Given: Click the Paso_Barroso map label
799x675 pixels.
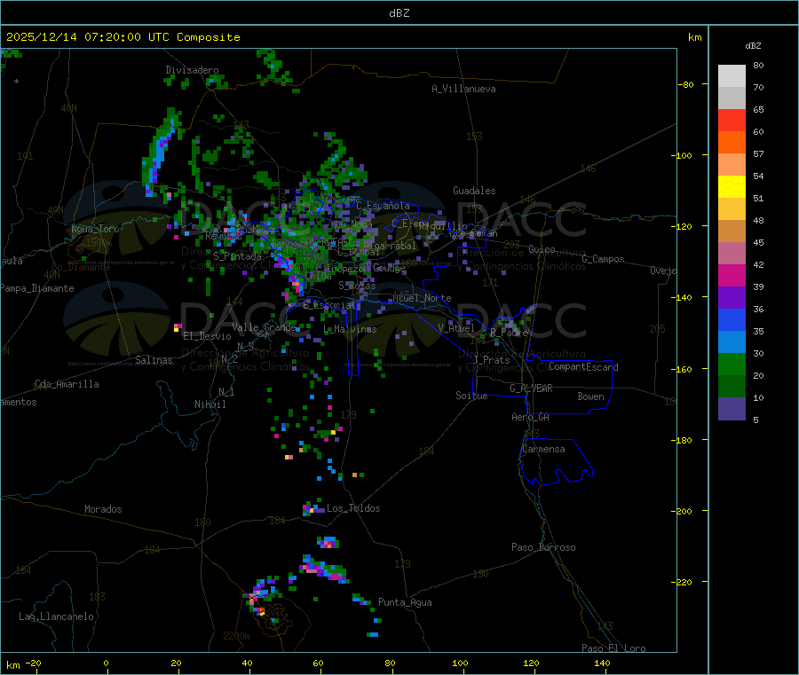Looking at the screenshot, I should coord(543,547).
